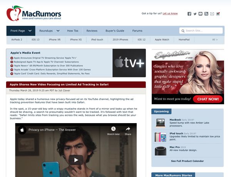The height and width of the screenshot is (177, 231).
Task: Click the Apple TV+ banner image
Action: 129,63
